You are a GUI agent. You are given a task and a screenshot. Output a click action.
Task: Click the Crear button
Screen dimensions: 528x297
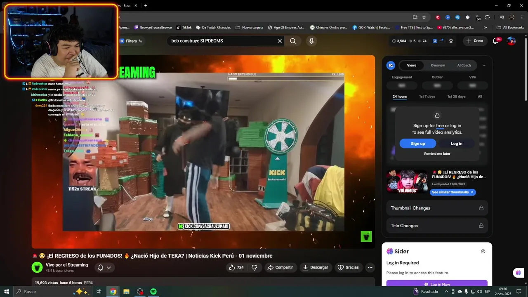tap(475, 41)
